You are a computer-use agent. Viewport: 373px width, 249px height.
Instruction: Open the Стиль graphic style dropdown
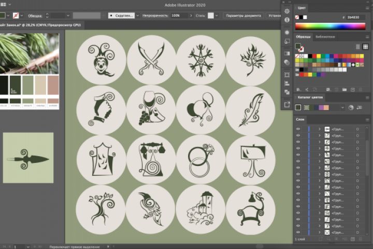click(217, 16)
